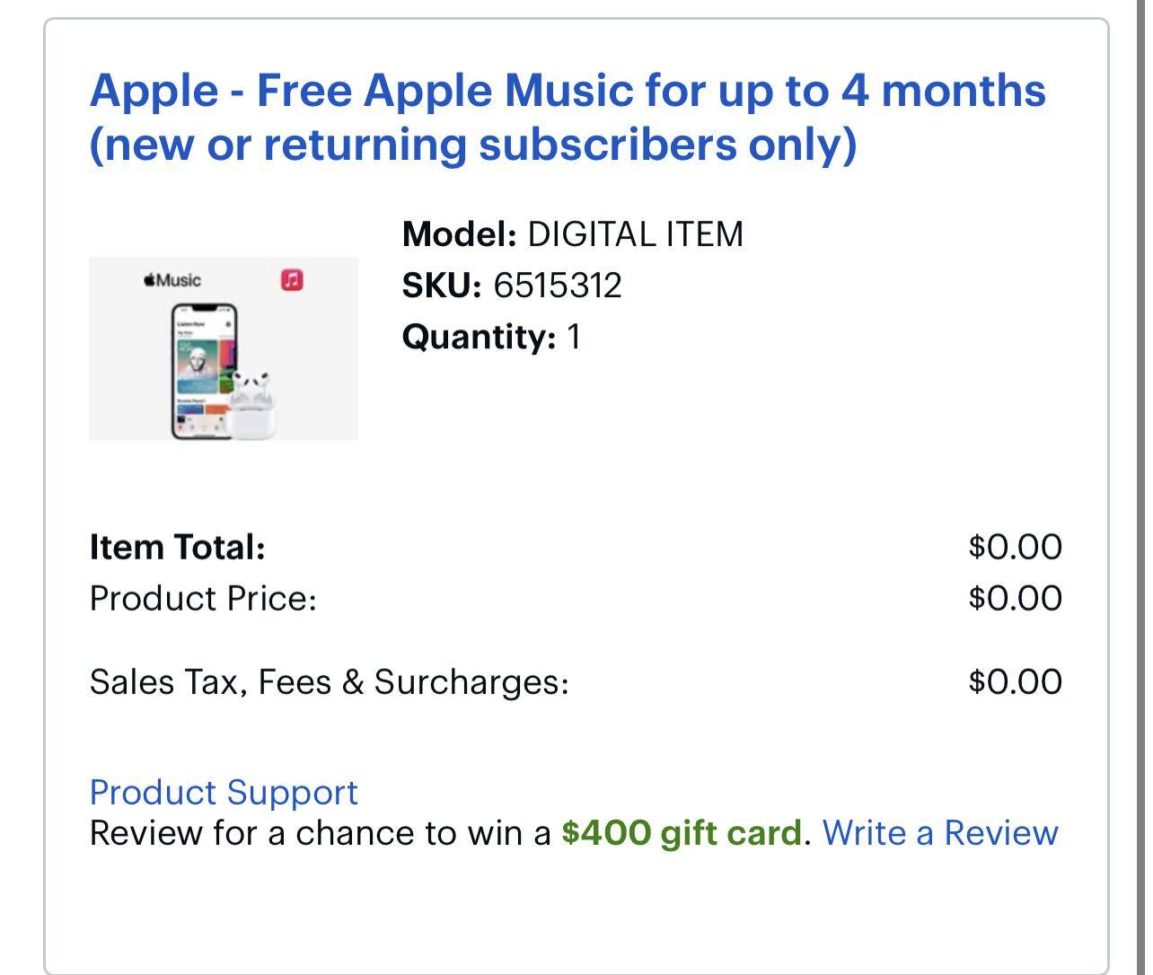Click the green $400 gift card text

pos(682,833)
